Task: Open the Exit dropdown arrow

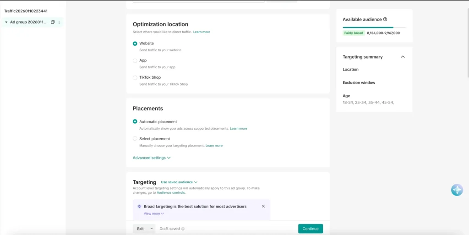Action: point(151,229)
